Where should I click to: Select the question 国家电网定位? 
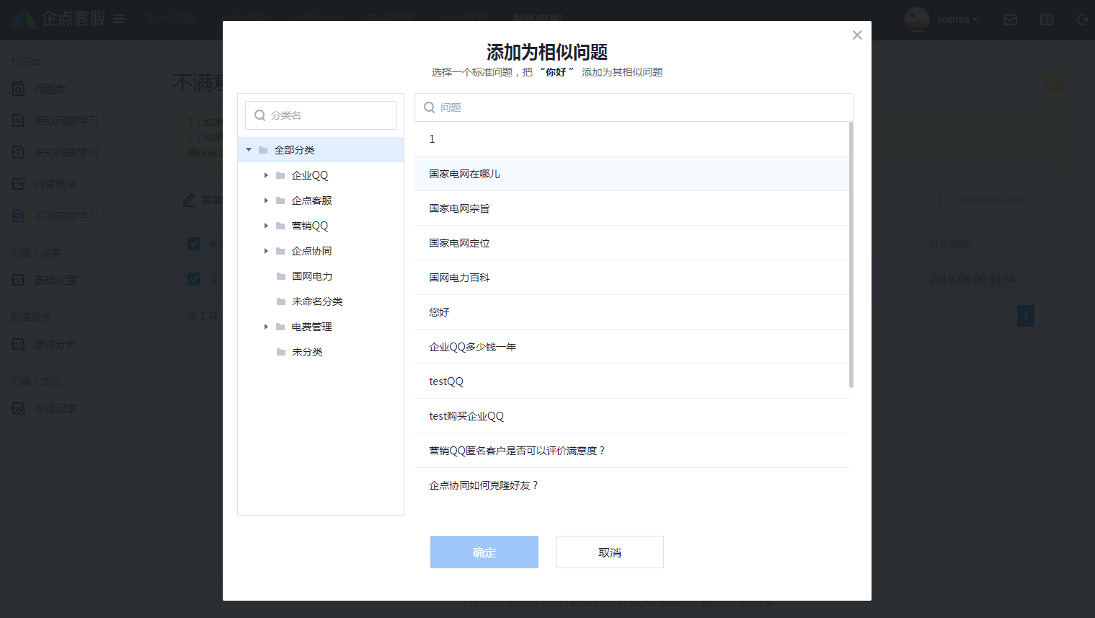pyautogui.click(x=632, y=243)
